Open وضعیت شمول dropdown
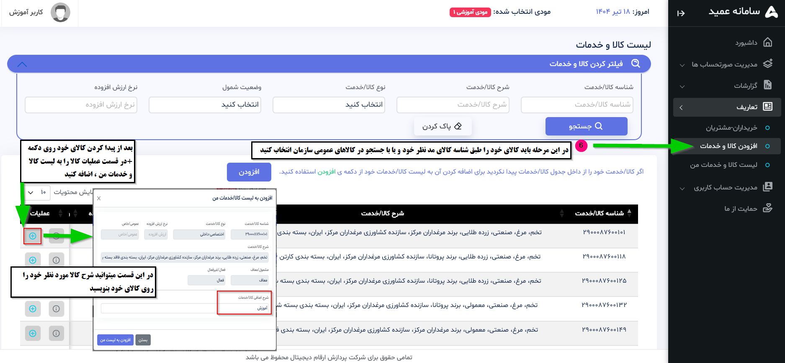The height and width of the screenshot is (363, 785). 205,105
